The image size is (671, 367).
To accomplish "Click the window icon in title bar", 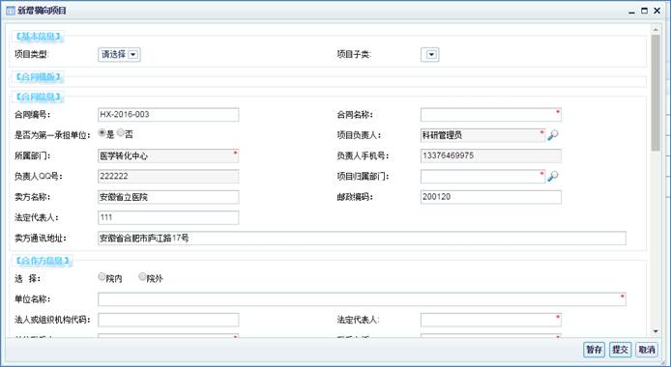I will coord(11,11).
